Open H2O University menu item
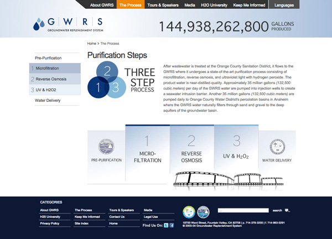The image size is (332, 239). (x=214, y=5)
